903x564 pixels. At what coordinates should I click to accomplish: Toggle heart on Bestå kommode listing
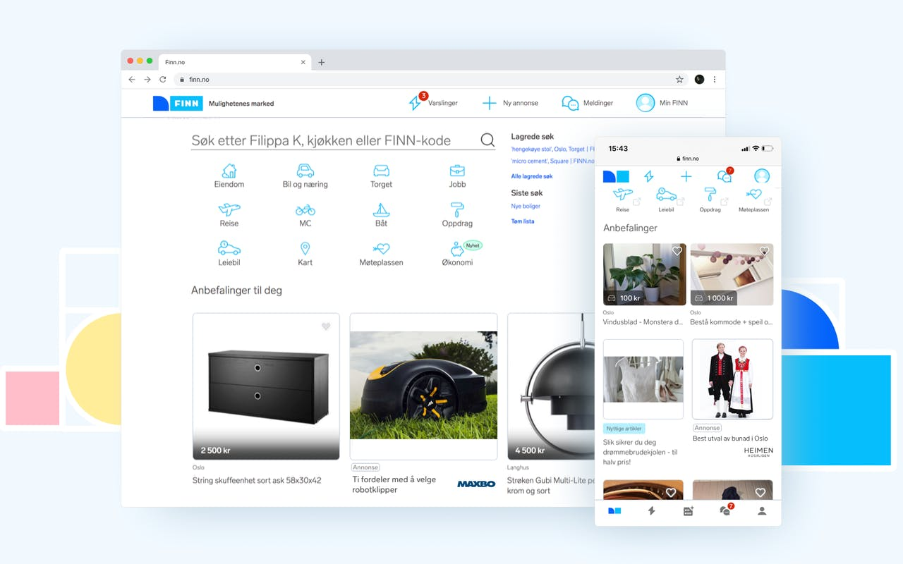763,251
